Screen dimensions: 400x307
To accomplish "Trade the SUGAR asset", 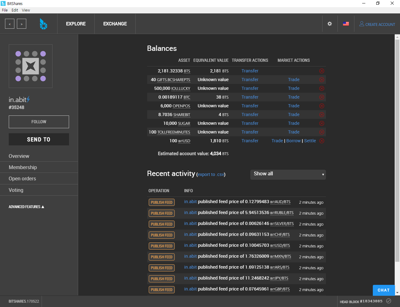I will point(294,123).
